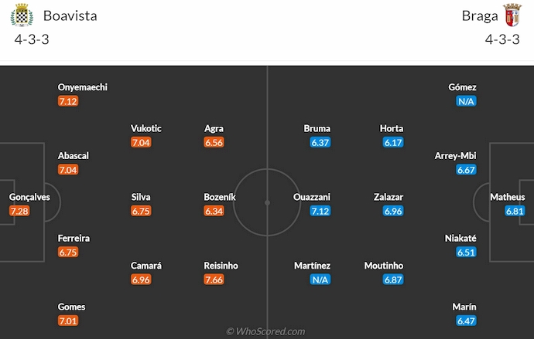Click the Boavista club crest icon
The image size is (534, 339).
point(22,16)
